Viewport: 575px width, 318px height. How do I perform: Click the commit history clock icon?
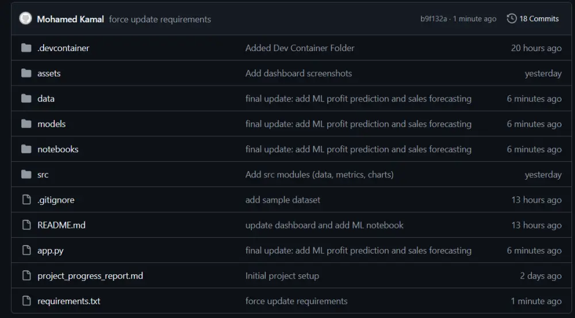coord(511,19)
